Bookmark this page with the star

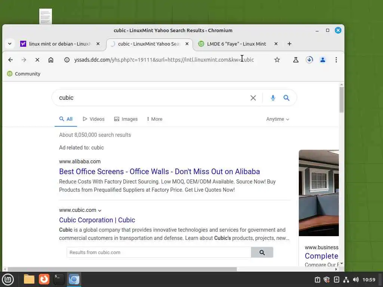pyautogui.click(x=277, y=60)
